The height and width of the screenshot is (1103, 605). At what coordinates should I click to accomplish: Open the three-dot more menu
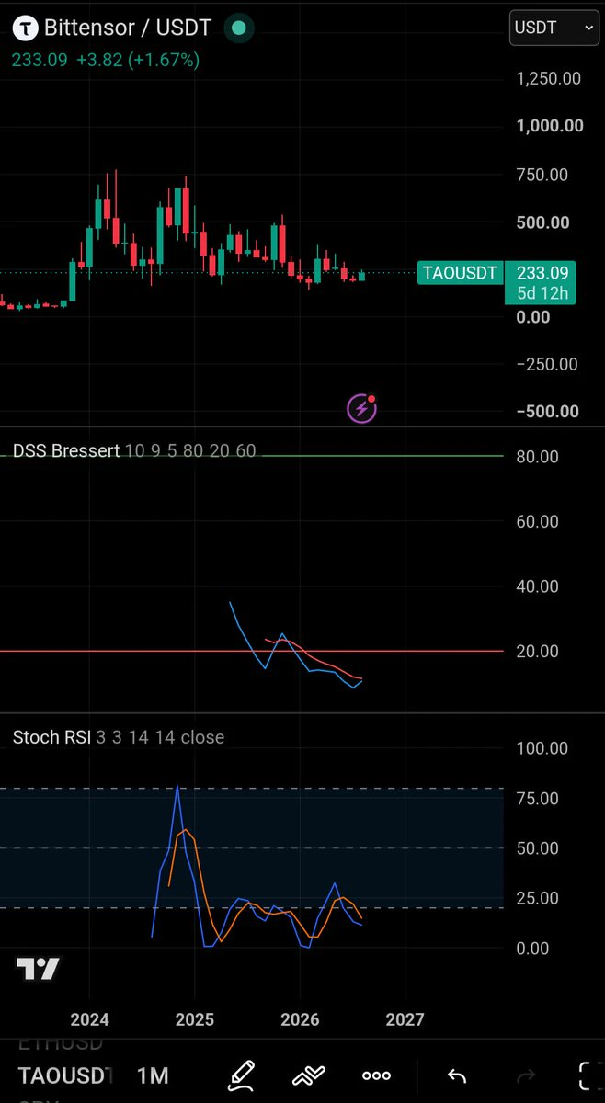point(377,1075)
